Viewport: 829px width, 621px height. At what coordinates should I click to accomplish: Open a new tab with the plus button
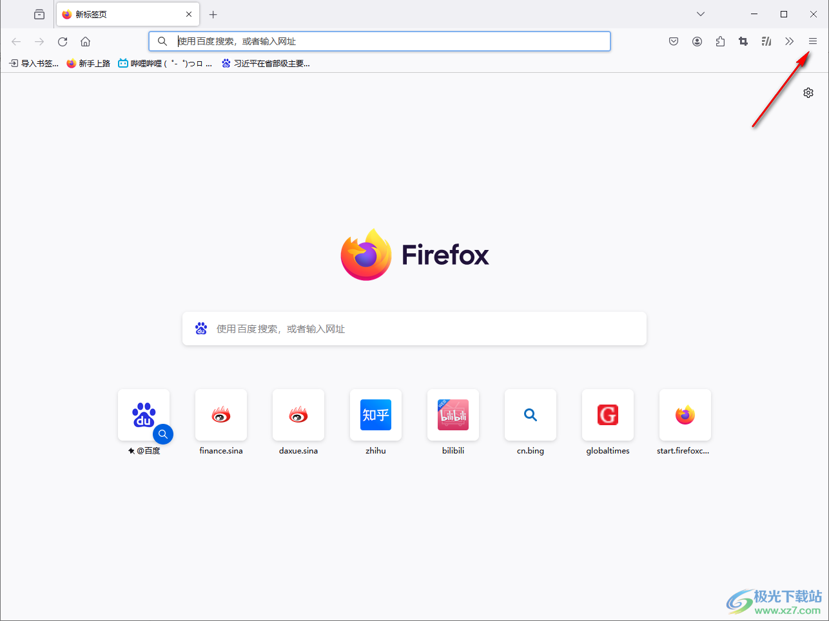(x=213, y=14)
